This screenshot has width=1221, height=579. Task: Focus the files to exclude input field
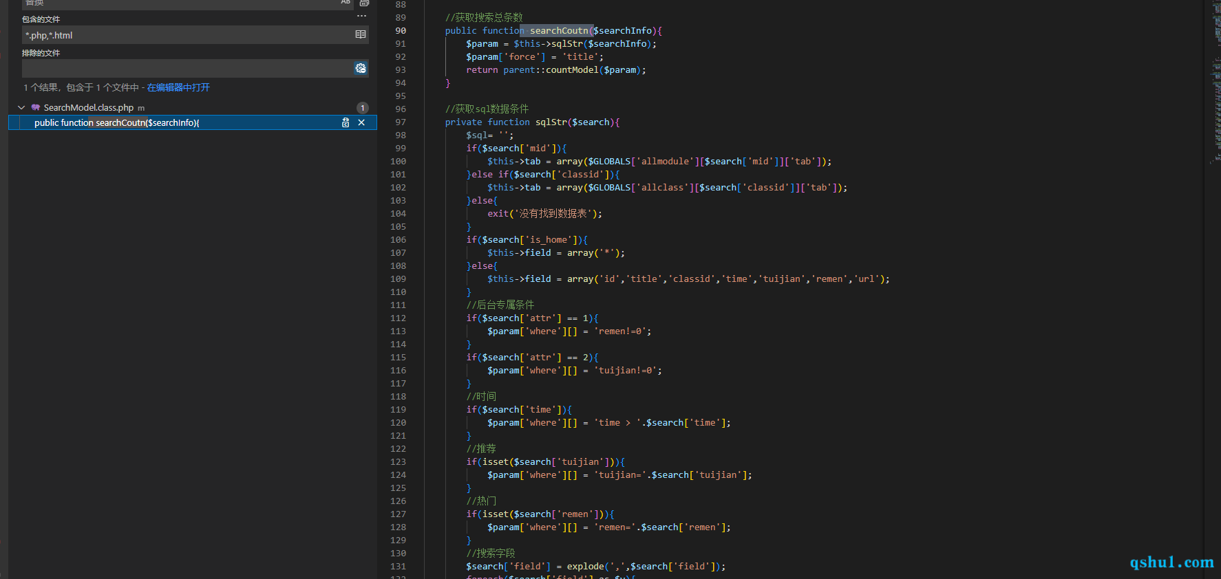pyautogui.click(x=187, y=68)
